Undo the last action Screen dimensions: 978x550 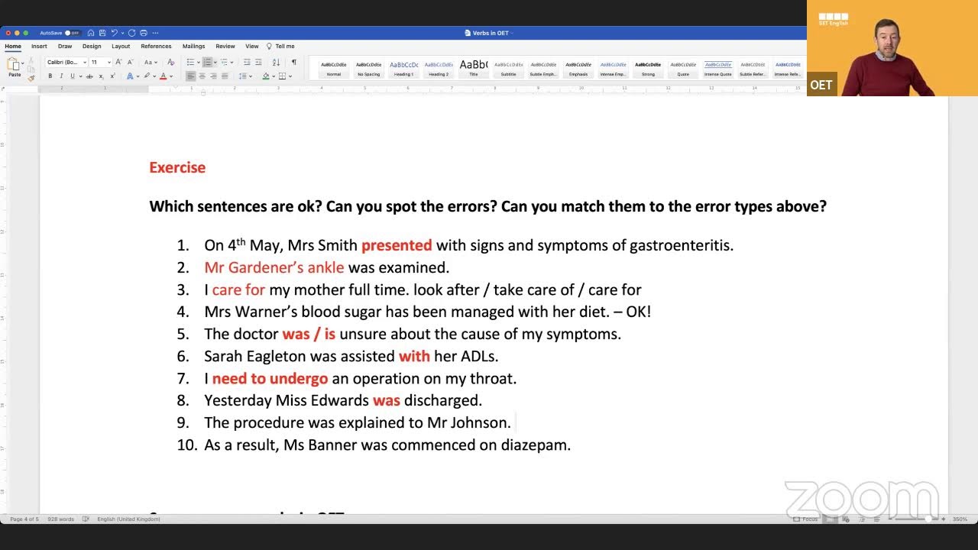click(114, 33)
